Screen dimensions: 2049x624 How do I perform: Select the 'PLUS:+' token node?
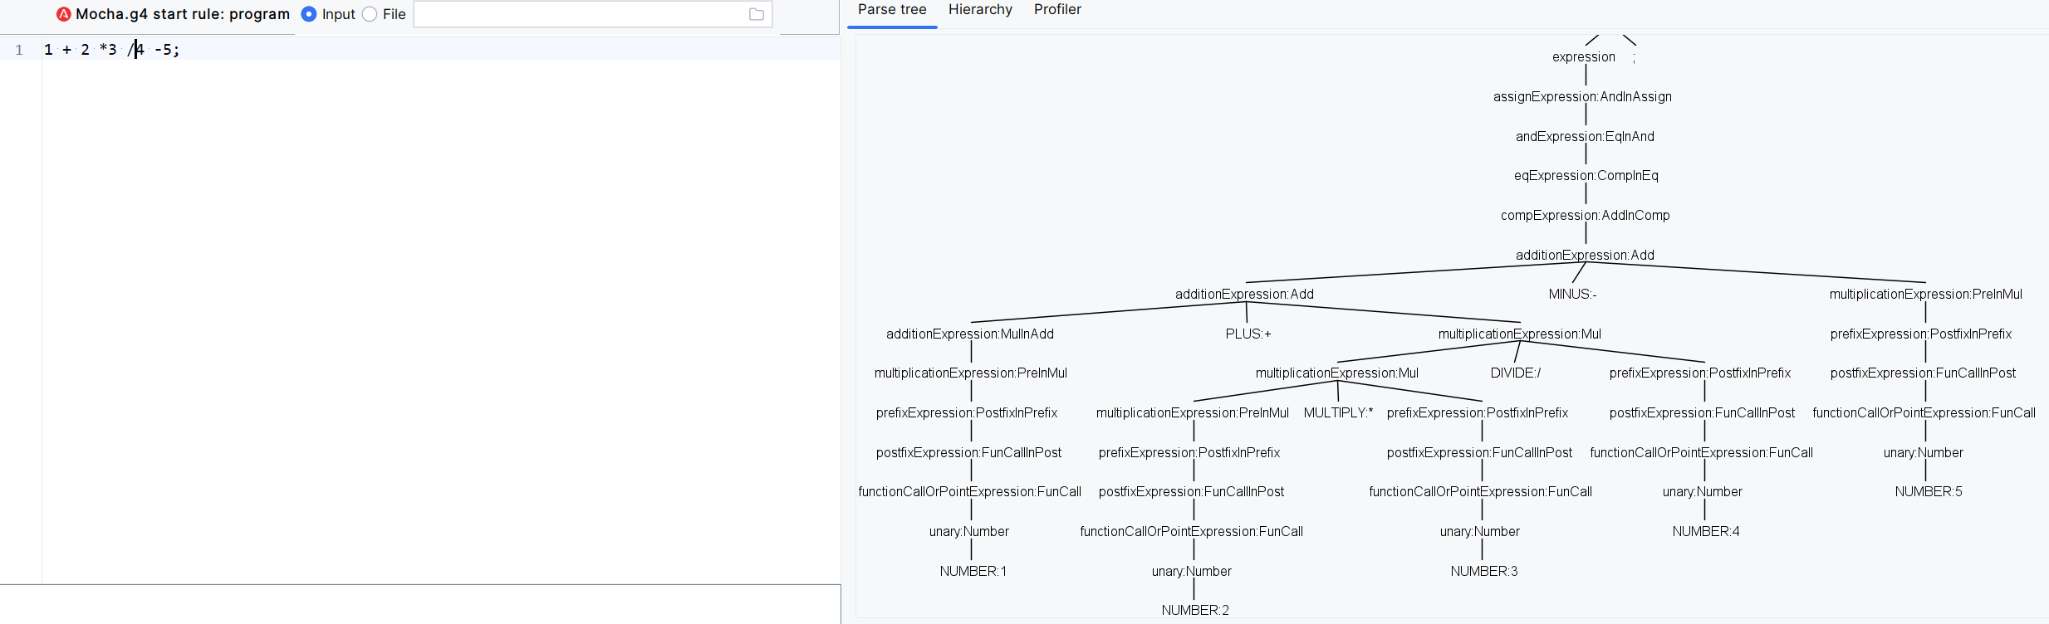(x=1248, y=334)
